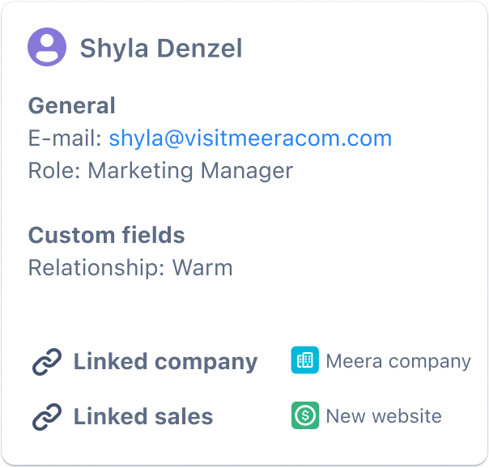489x468 pixels.
Task: Click the E-mail field label
Action: point(65,138)
